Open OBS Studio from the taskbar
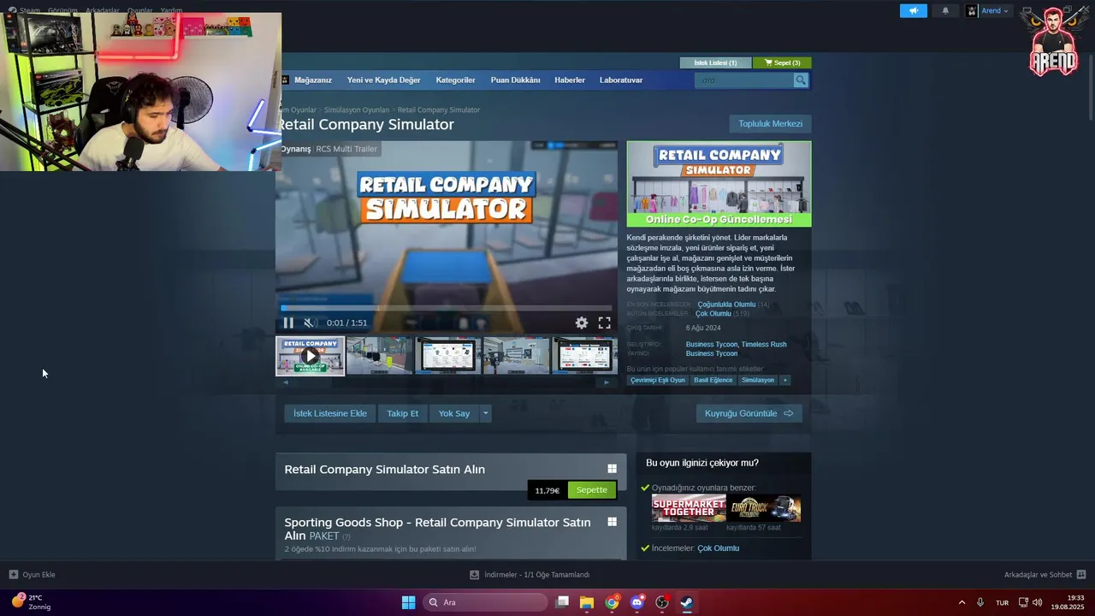 (x=662, y=602)
